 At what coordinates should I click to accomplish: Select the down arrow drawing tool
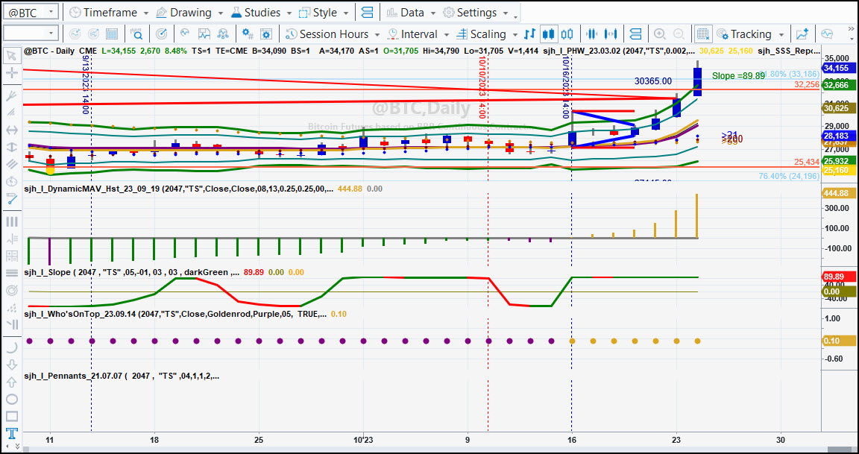11,365
